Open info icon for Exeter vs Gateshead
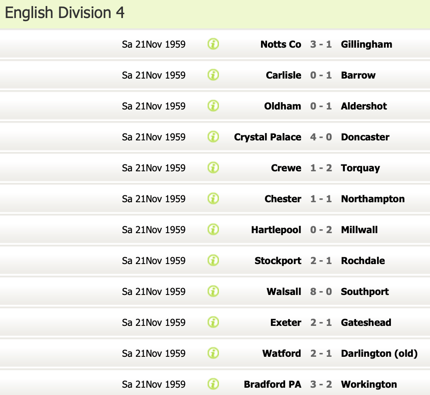The width and height of the screenshot is (430, 395). (x=213, y=322)
